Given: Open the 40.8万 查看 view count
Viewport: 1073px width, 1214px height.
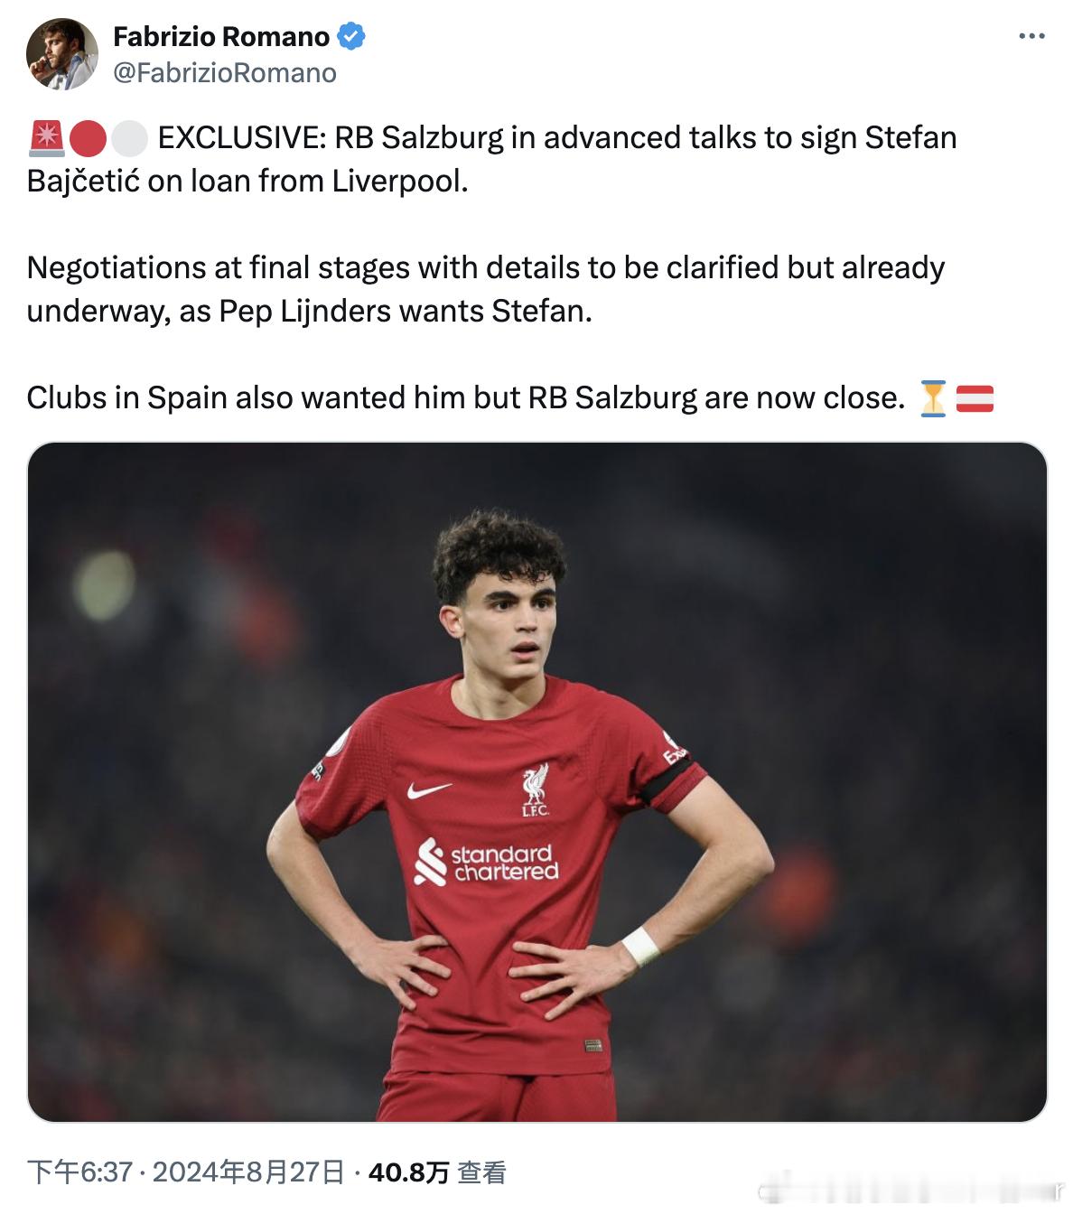Looking at the screenshot, I should click(x=437, y=1172).
